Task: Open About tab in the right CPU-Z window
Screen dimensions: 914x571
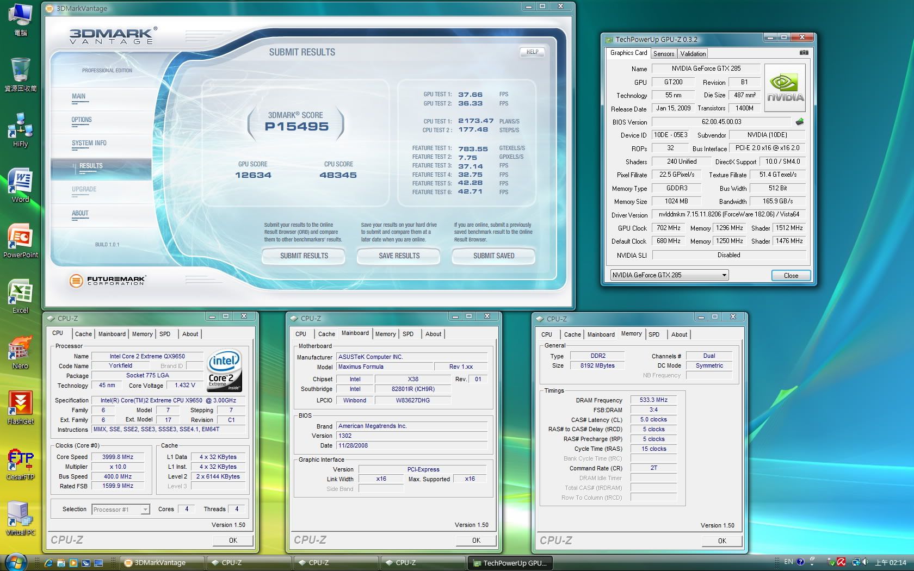Action: (679, 334)
